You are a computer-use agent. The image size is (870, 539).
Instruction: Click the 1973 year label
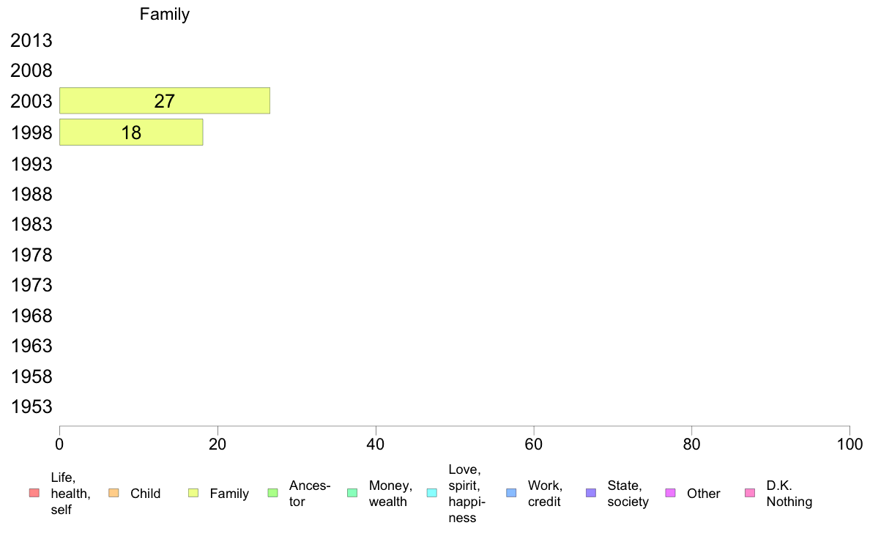[31, 286]
